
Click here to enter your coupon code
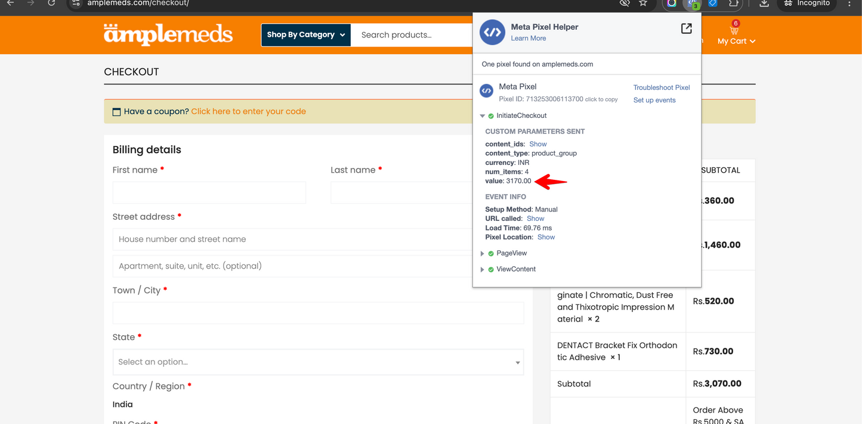[248, 111]
